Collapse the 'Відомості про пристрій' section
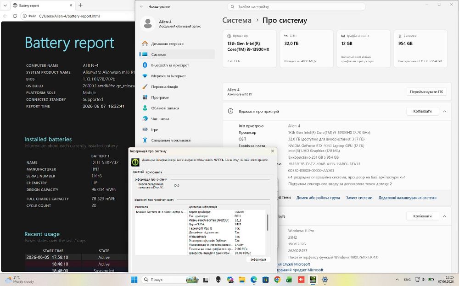The image size is (459, 286). tap(444, 111)
